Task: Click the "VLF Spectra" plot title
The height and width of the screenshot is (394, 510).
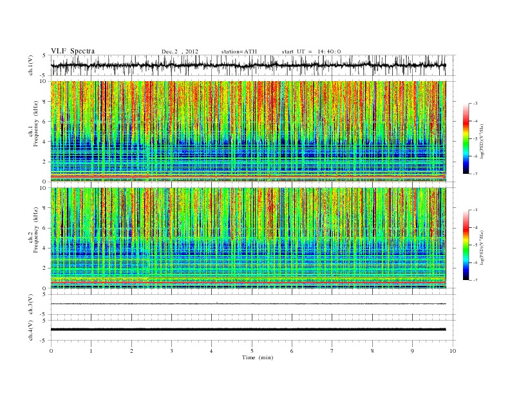Action: (73, 51)
